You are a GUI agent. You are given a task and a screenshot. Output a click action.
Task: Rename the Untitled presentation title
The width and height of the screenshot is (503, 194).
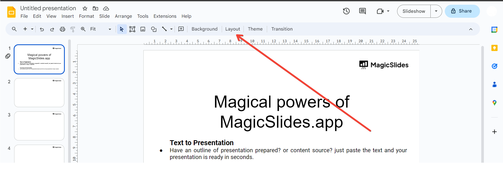pos(48,8)
